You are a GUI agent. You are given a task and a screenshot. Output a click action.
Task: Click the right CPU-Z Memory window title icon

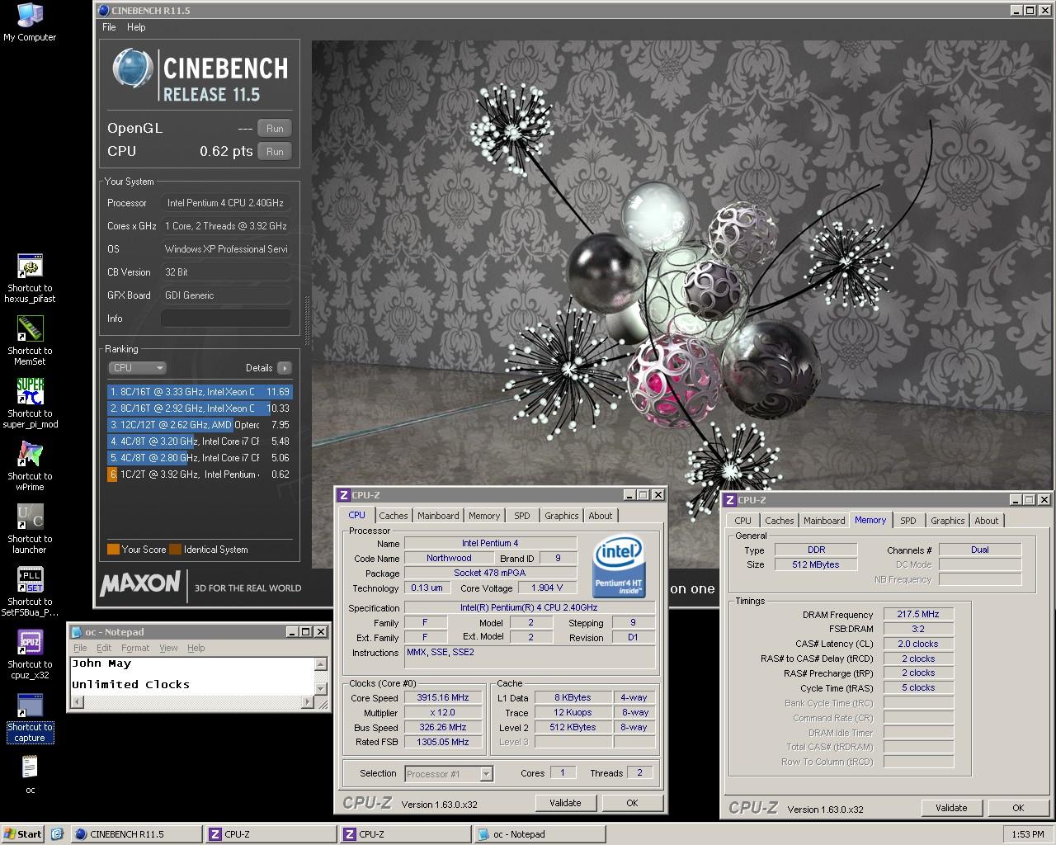(x=730, y=500)
